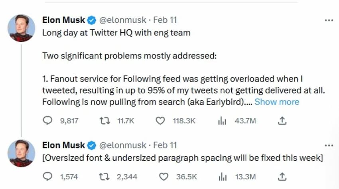339x189 pixels.
Task: Open the second tweet's Feb 11 timestamp
Action: coord(165,145)
